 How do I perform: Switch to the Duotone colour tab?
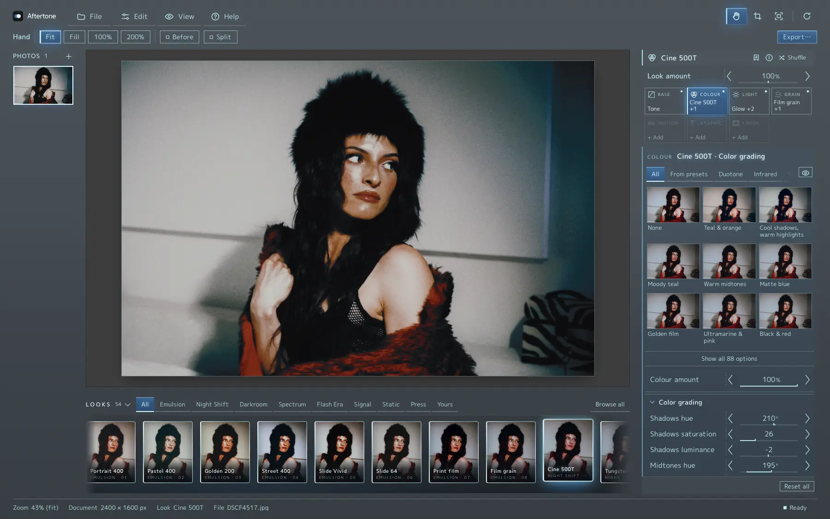click(730, 174)
